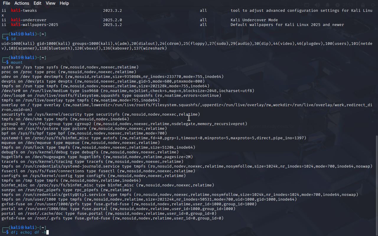
Task: Click '/dev/sr0 on /run/live/medium' line
Action: click(x=128, y=91)
